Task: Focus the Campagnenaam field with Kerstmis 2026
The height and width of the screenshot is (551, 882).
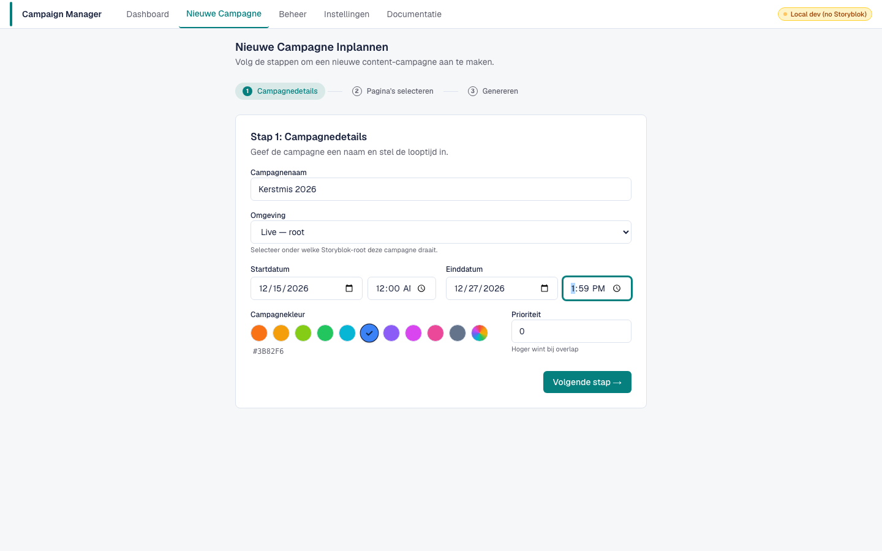Action: (x=441, y=189)
